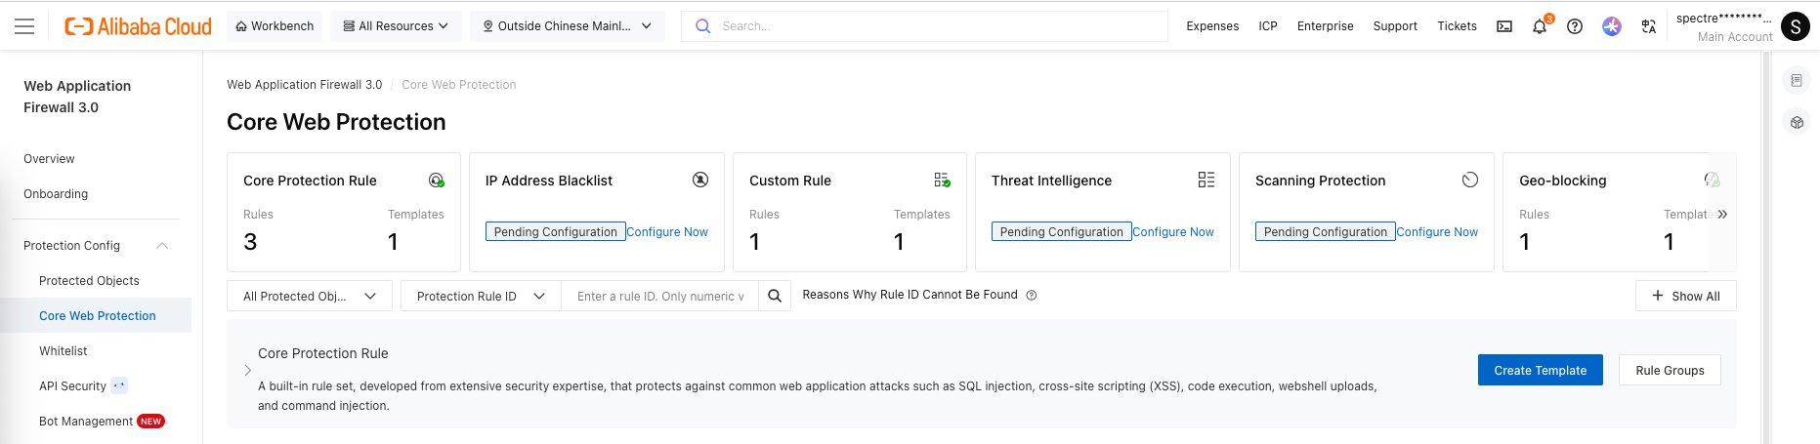Click Configure Now for IP Address Blacklist
Image resolution: width=1820 pixels, height=444 pixels.
pyautogui.click(x=667, y=232)
